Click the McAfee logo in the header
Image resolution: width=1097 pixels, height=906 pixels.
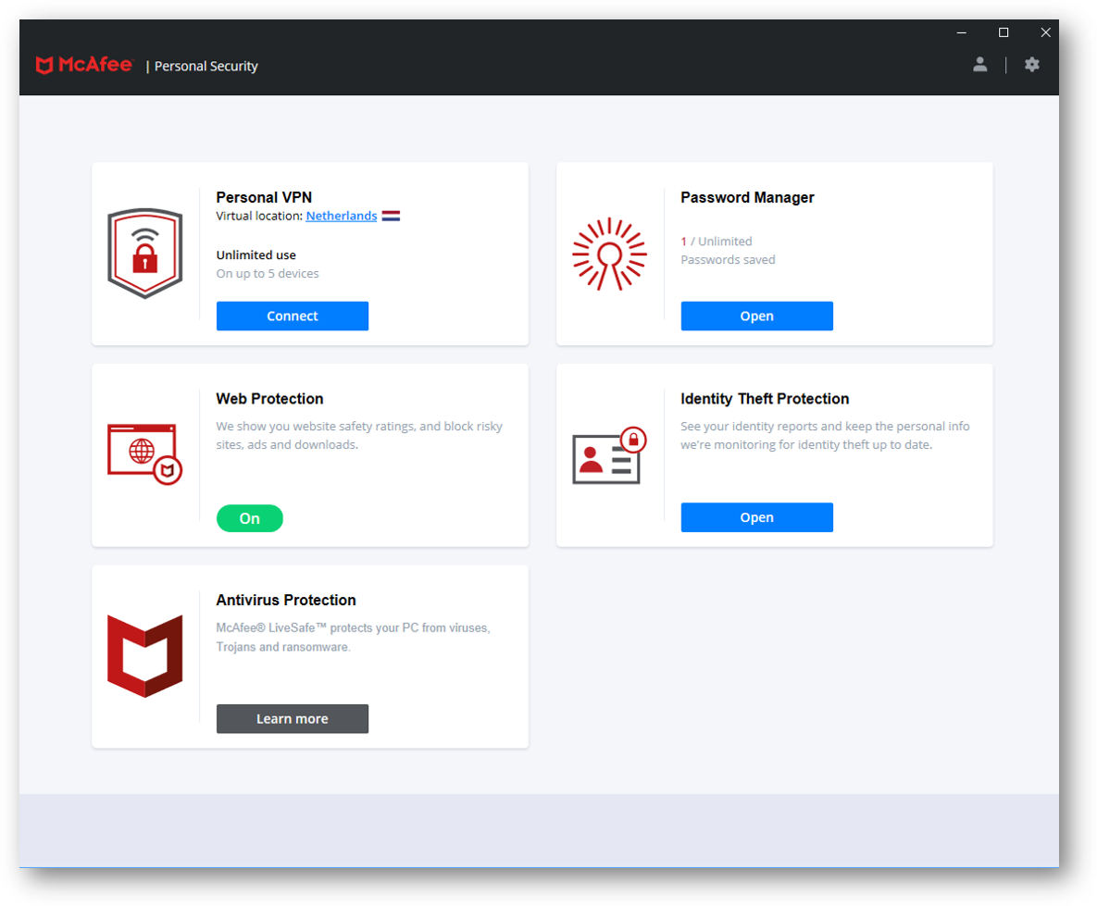tap(84, 65)
